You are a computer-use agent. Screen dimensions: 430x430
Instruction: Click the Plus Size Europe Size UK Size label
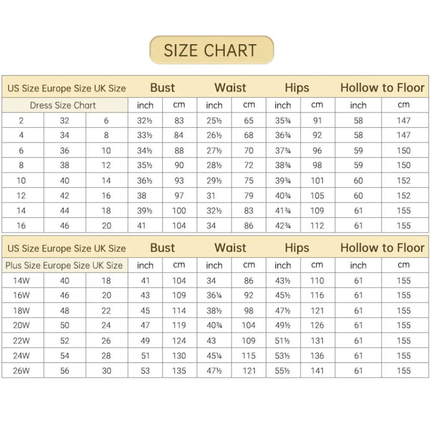tap(64, 265)
